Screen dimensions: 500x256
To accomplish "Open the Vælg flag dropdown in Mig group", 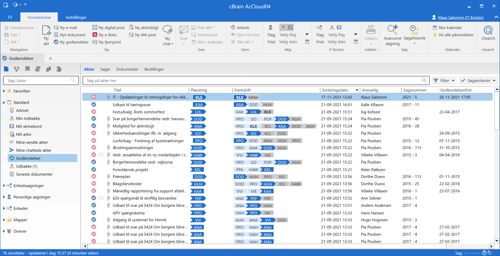I will (307, 35).
